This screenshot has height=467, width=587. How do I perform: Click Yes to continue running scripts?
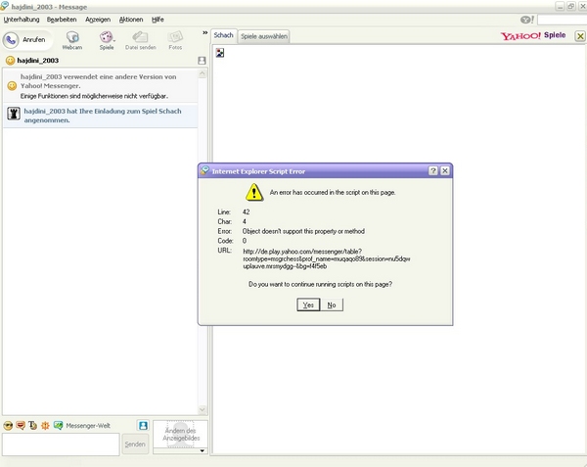pyautogui.click(x=308, y=304)
